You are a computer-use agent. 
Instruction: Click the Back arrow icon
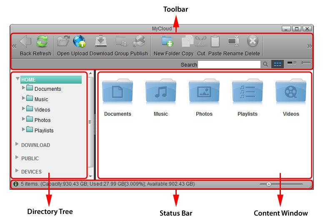25,41
